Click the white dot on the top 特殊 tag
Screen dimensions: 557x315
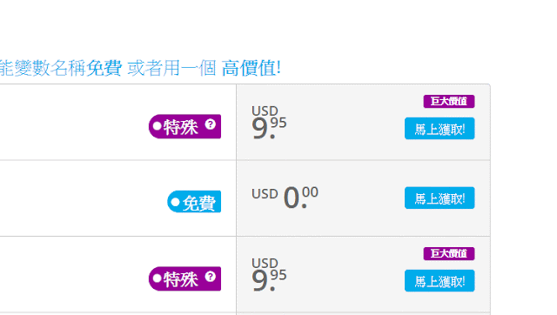pyautogui.click(x=157, y=126)
